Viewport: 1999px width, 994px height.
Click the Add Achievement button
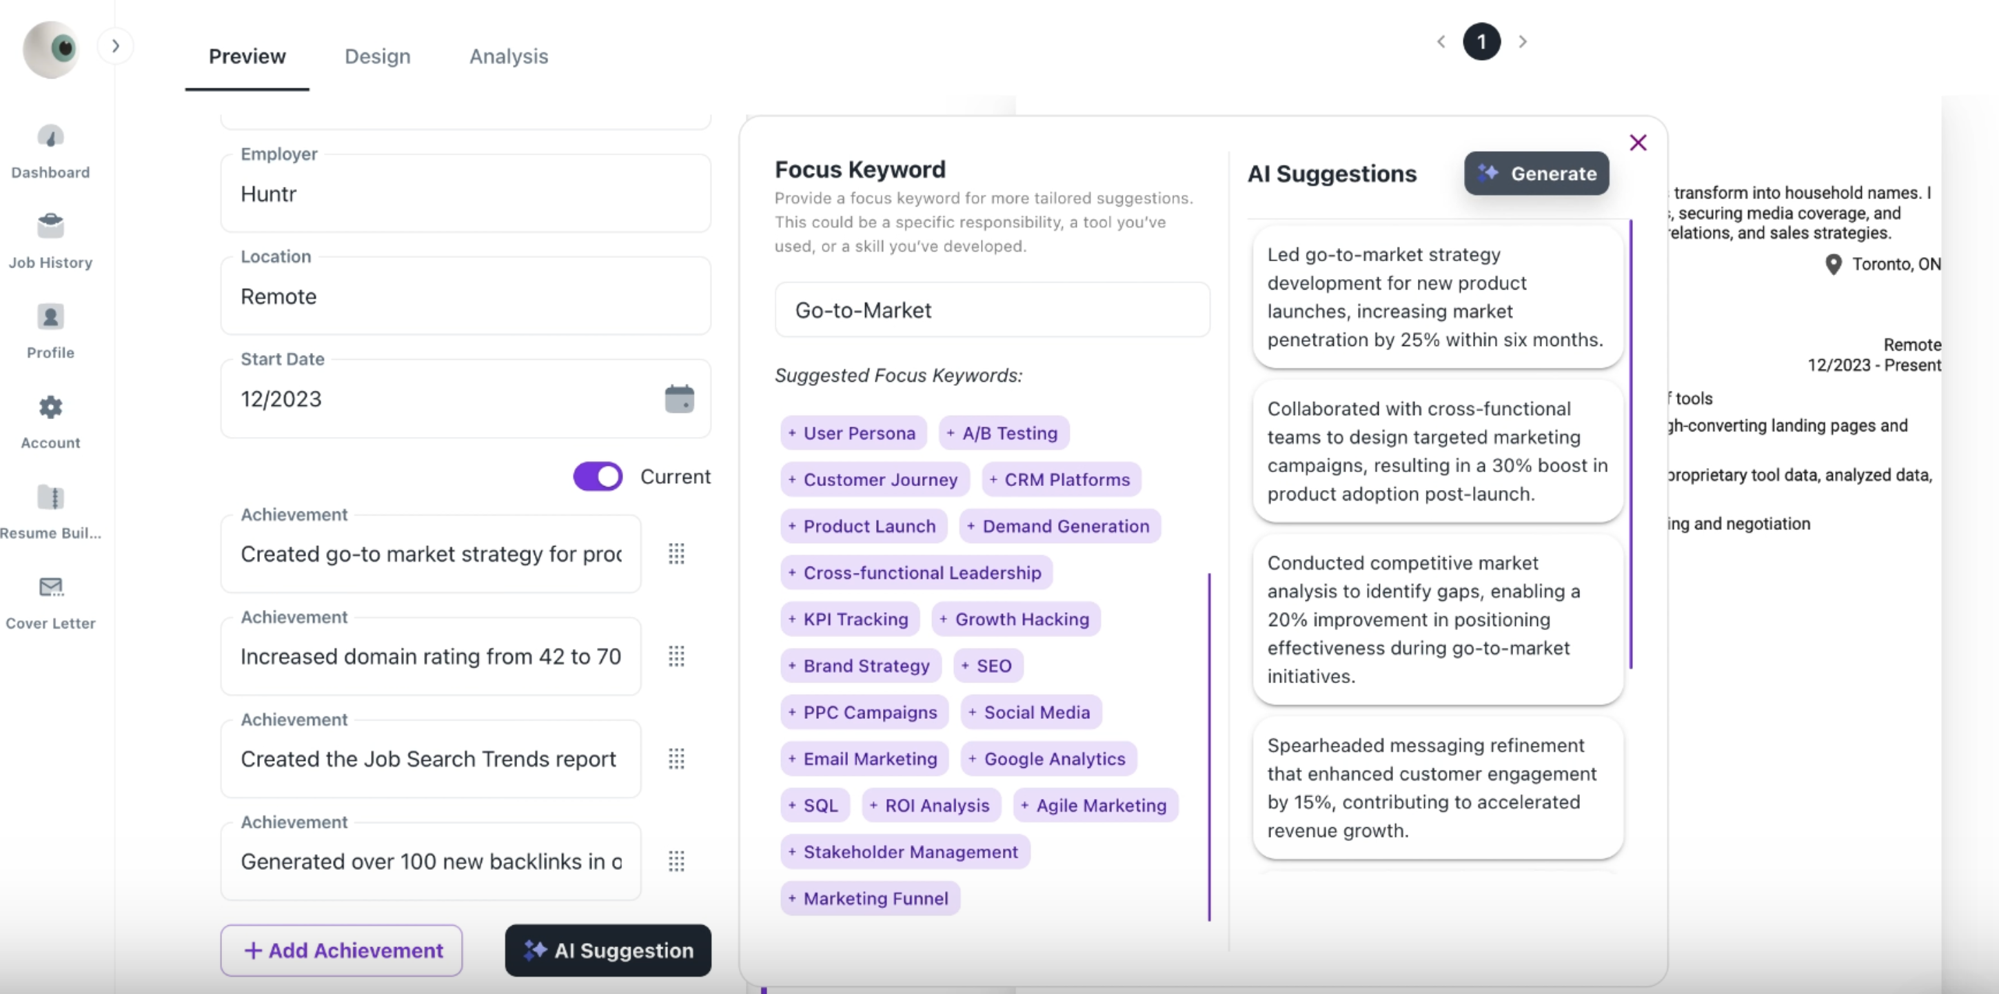[x=341, y=950]
